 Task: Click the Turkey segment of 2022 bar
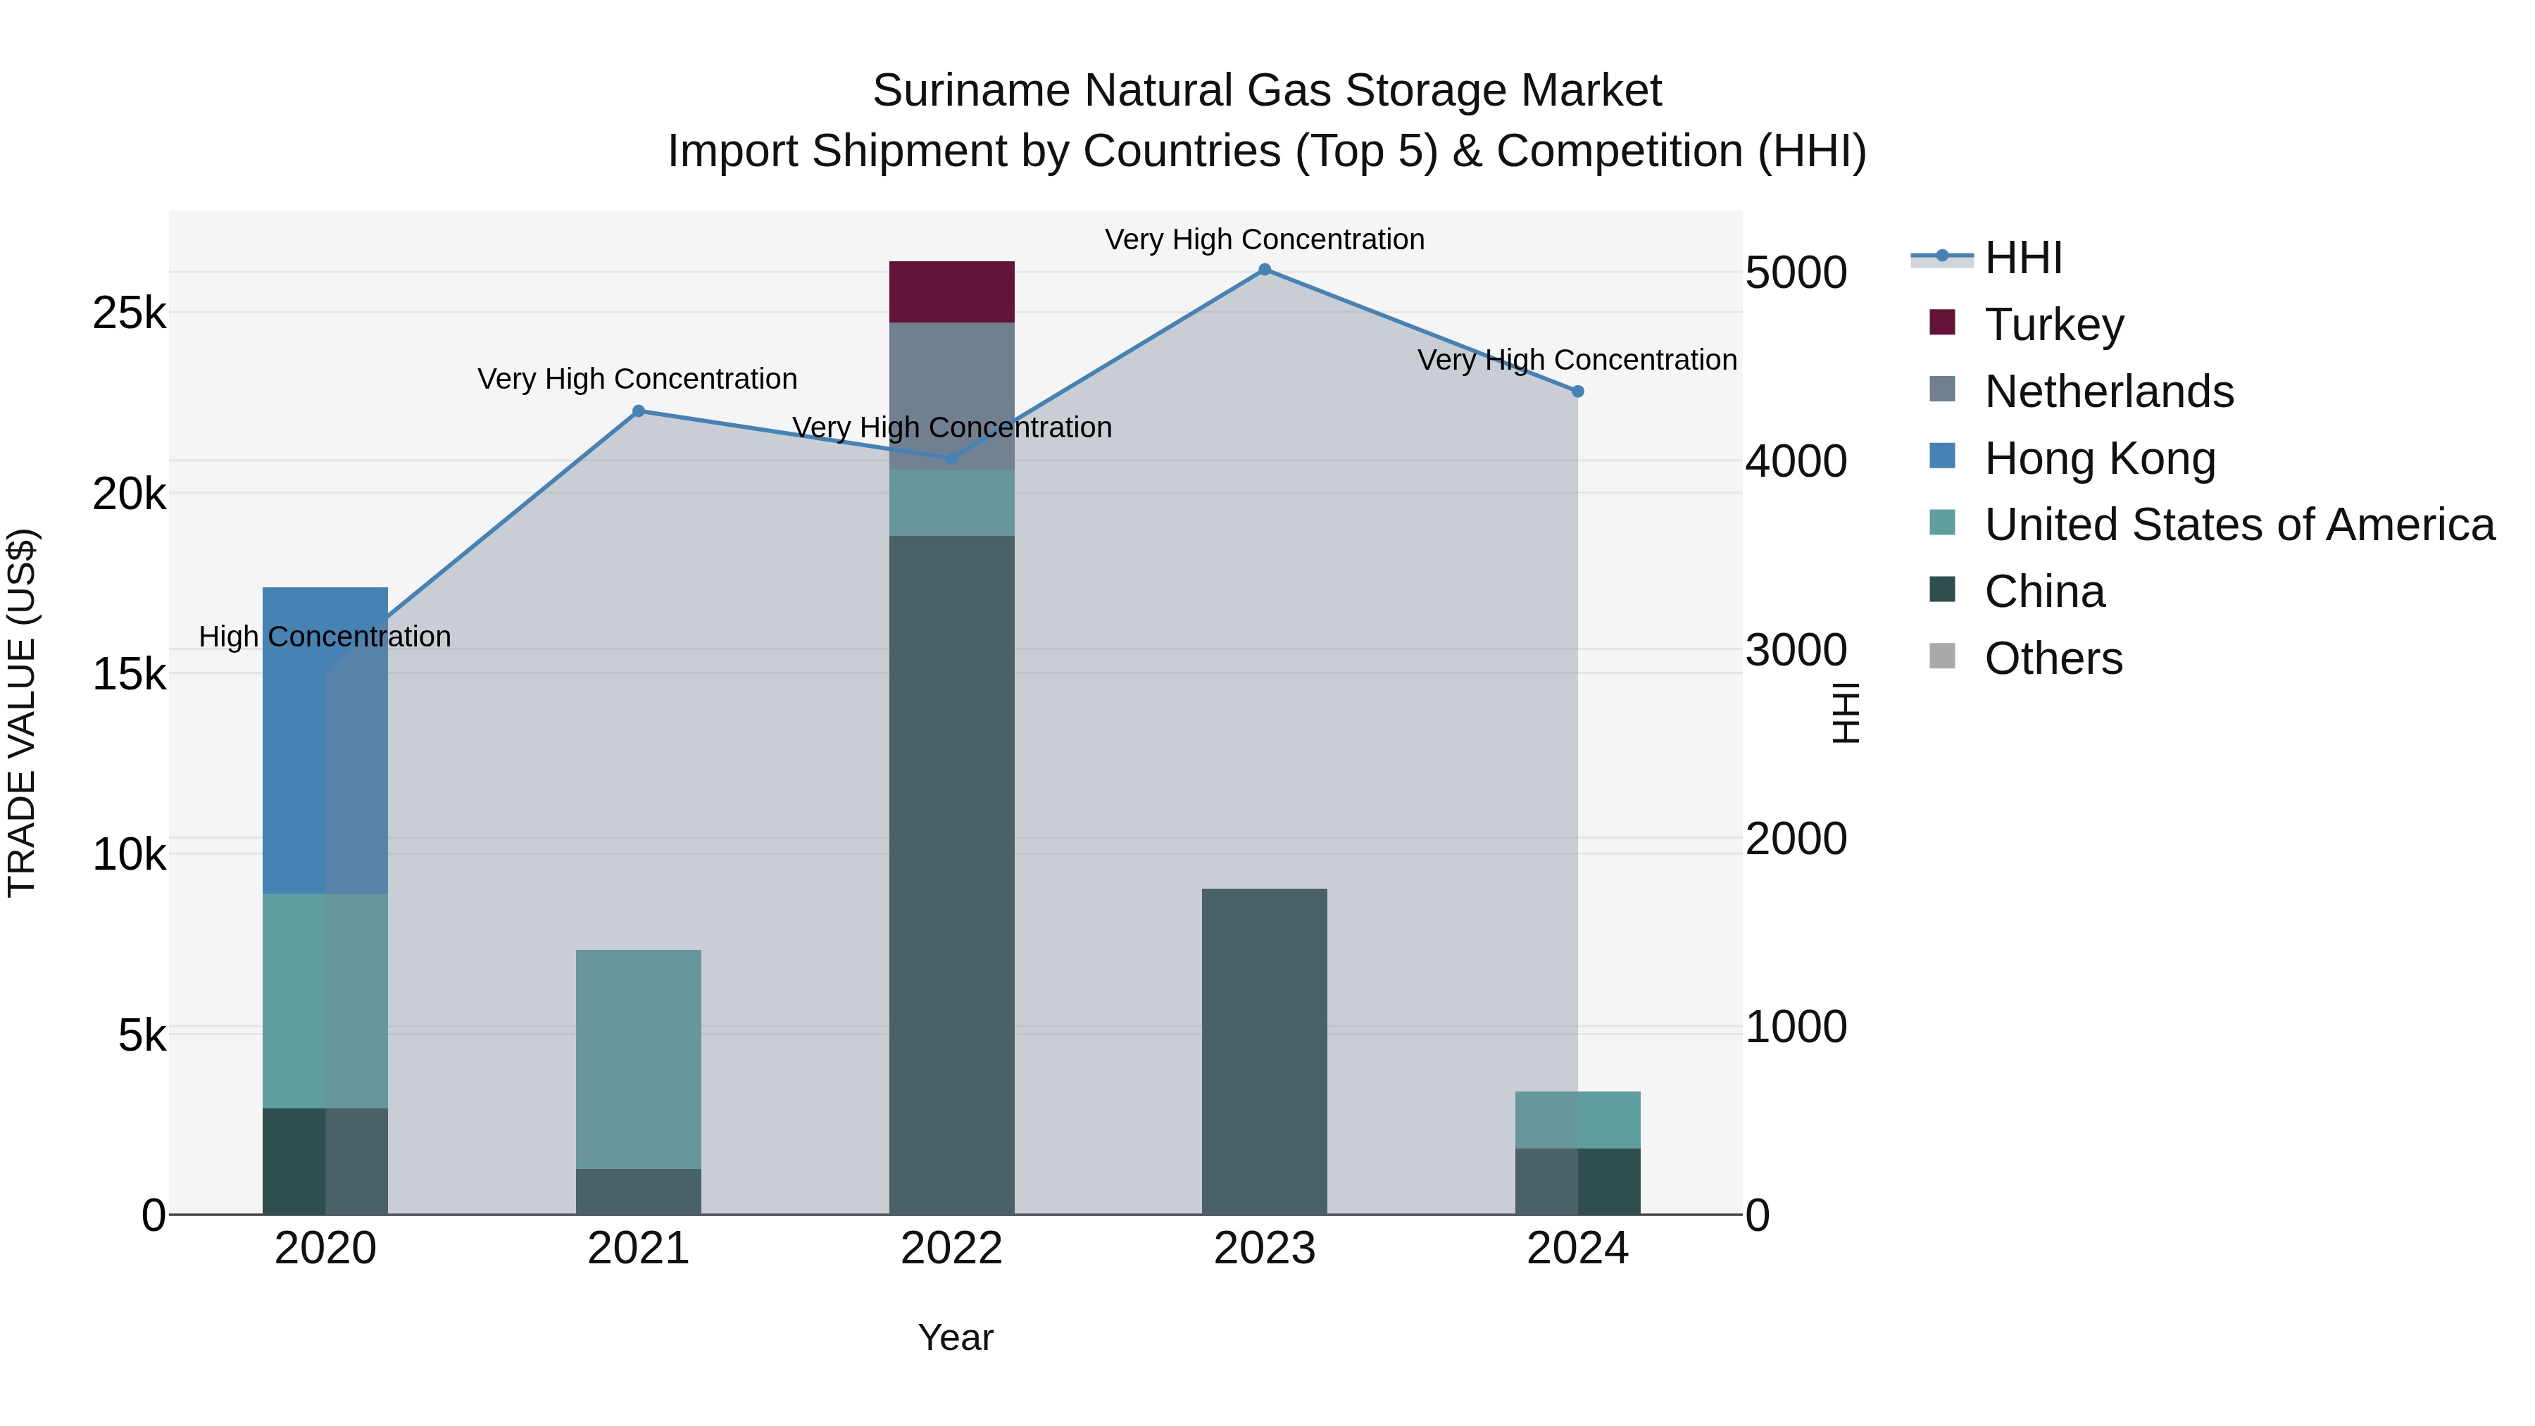point(951,292)
